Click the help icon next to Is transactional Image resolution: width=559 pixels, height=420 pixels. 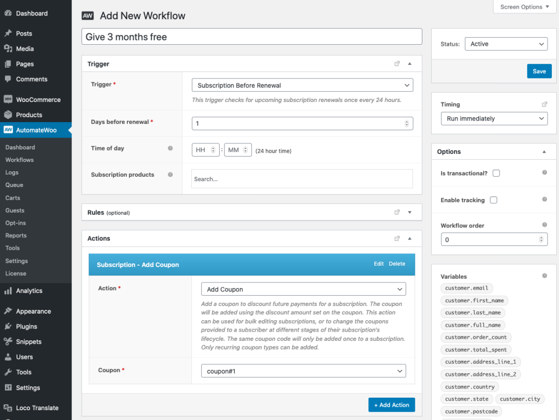coord(544,173)
